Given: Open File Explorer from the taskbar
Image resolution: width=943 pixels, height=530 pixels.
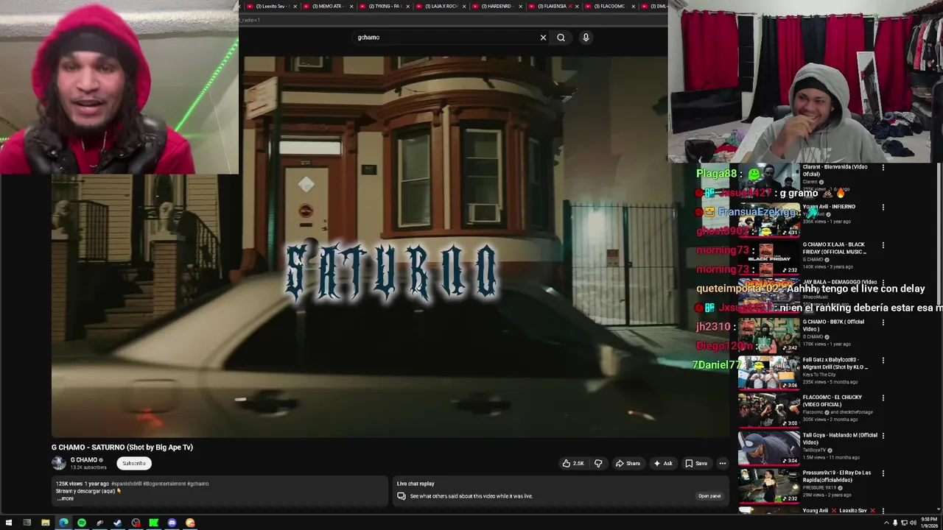Looking at the screenshot, I should (45, 523).
